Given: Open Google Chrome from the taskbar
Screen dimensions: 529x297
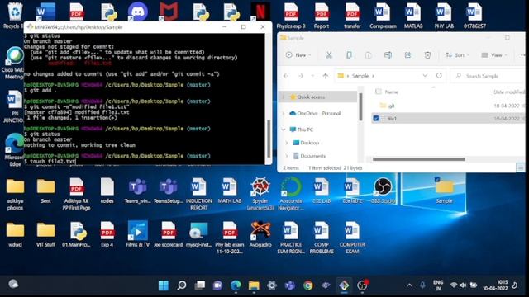Looking at the screenshot, I should [307, 285].
